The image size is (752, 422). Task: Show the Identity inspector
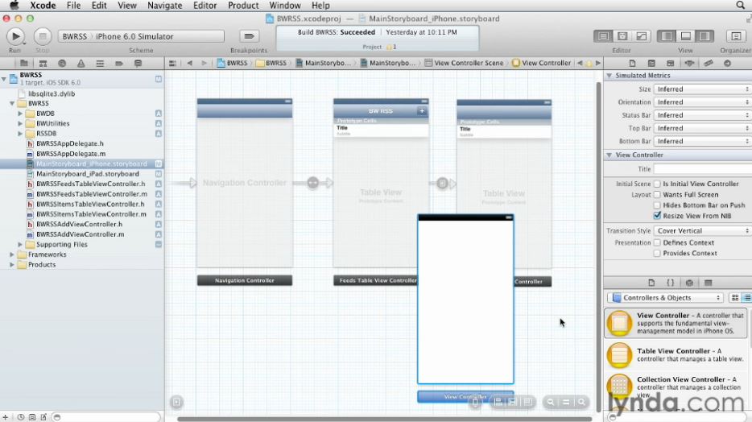tap(670, 64)
